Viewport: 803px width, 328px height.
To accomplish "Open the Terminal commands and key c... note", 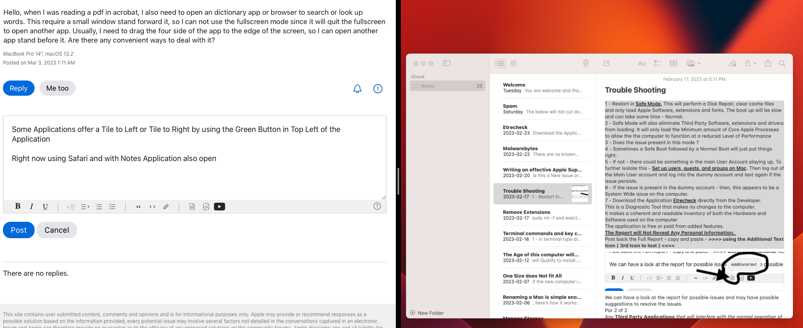I will [543, 236].
